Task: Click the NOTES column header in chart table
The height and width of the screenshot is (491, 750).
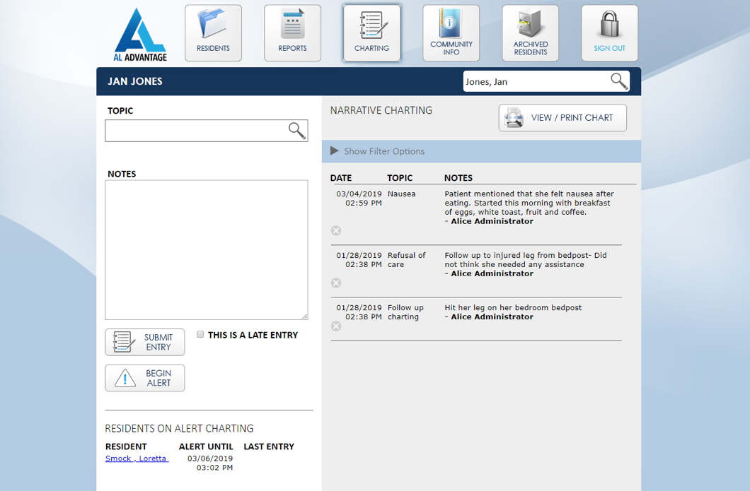Action: tap(458, 177)
